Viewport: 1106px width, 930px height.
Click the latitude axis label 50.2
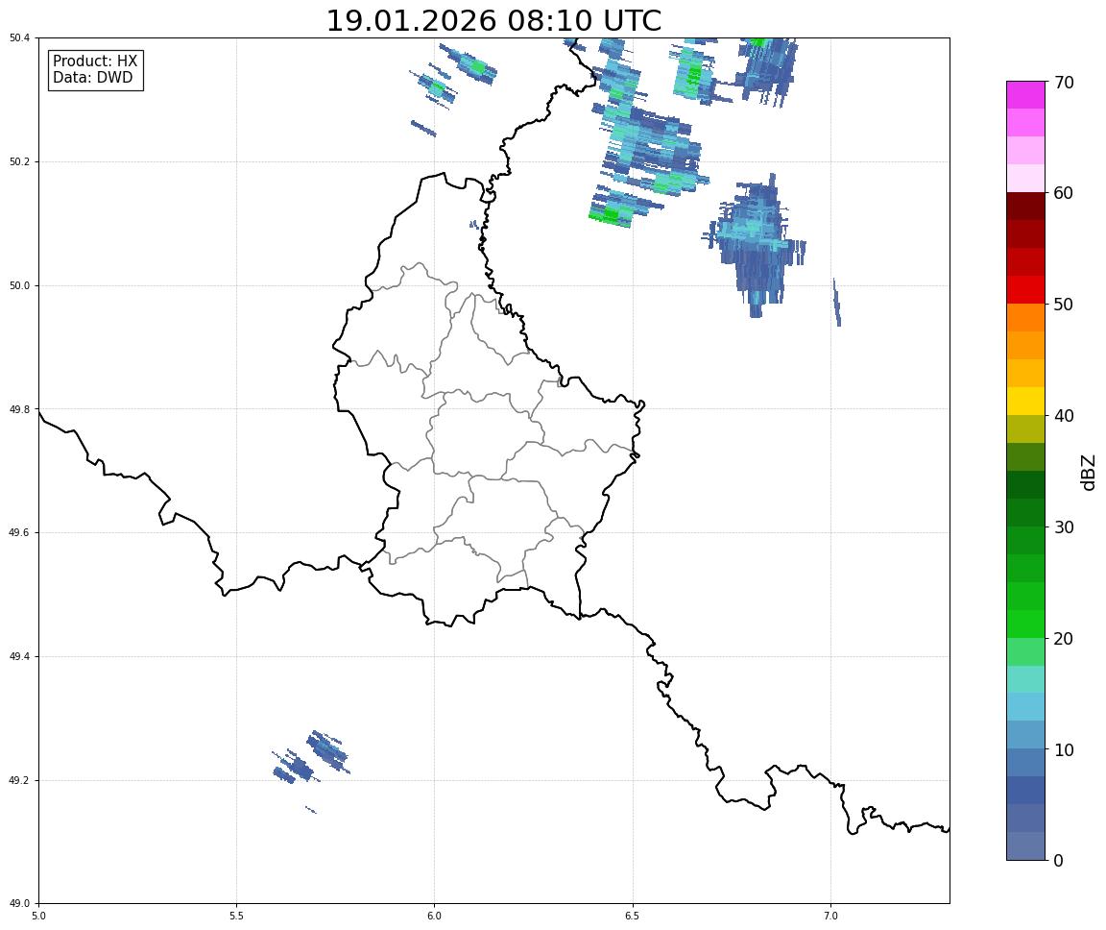tap(19, 161)
